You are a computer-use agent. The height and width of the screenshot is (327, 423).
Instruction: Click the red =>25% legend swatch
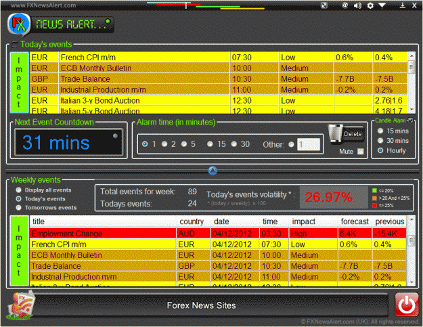pyautogui.click(x=374, y=206)
